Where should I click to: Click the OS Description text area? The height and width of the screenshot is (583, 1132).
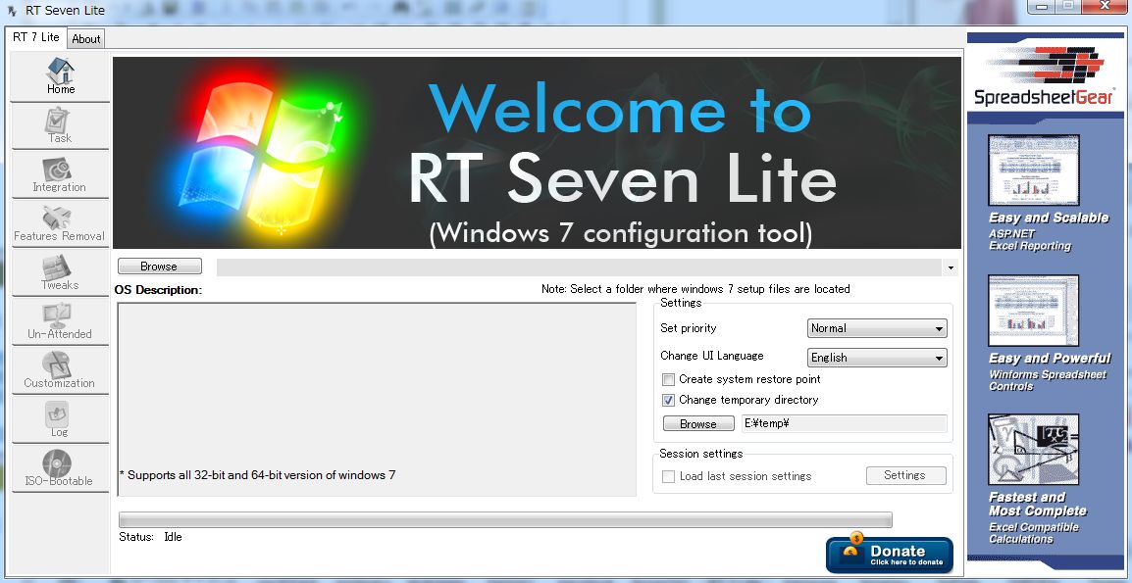(377, 400)
